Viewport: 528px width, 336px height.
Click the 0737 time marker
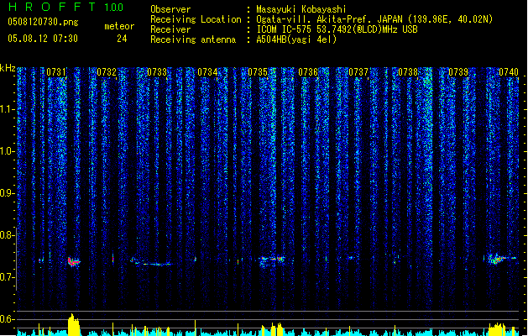pyautogui.click(x=358, y=72)
